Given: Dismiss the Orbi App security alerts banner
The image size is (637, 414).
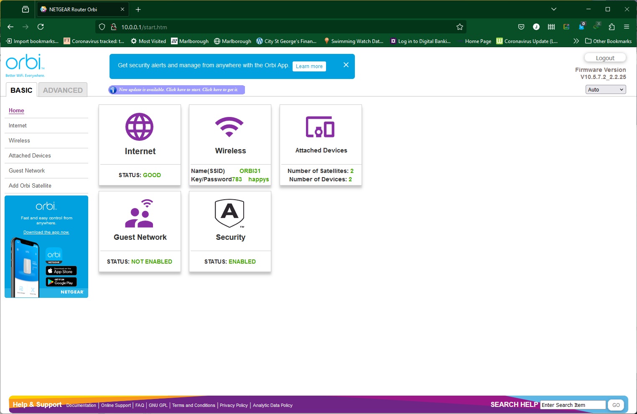Looking at the screenshot, I should pyautogui.click(x=346, y=65).
